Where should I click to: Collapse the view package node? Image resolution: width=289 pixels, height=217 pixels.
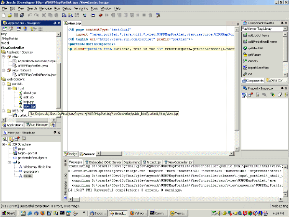[4, 57]
